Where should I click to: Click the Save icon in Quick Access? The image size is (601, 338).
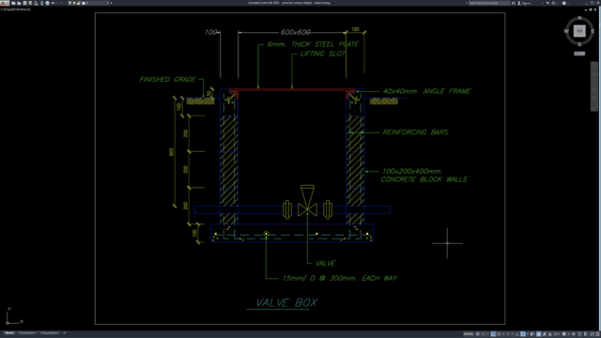(24, 3)
